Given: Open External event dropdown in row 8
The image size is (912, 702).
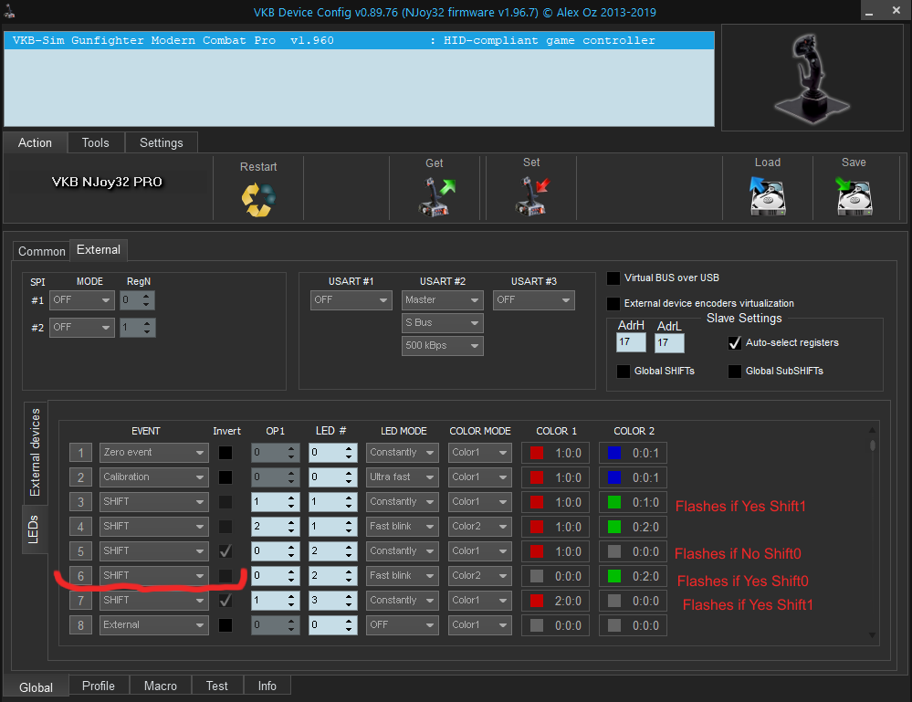Looking at the screenshot, I should tap(153, 625).
